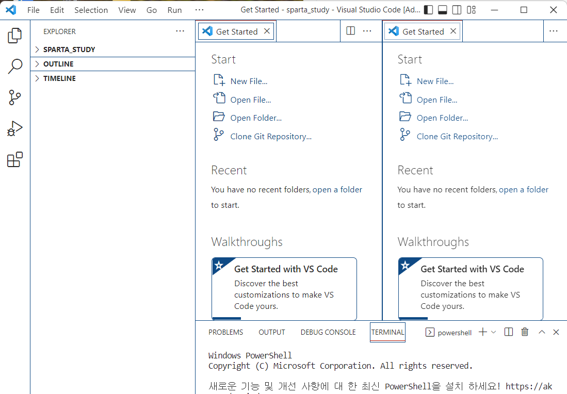
Task: Open the Explorer view in activity bar
Action: tap(15, 36)
